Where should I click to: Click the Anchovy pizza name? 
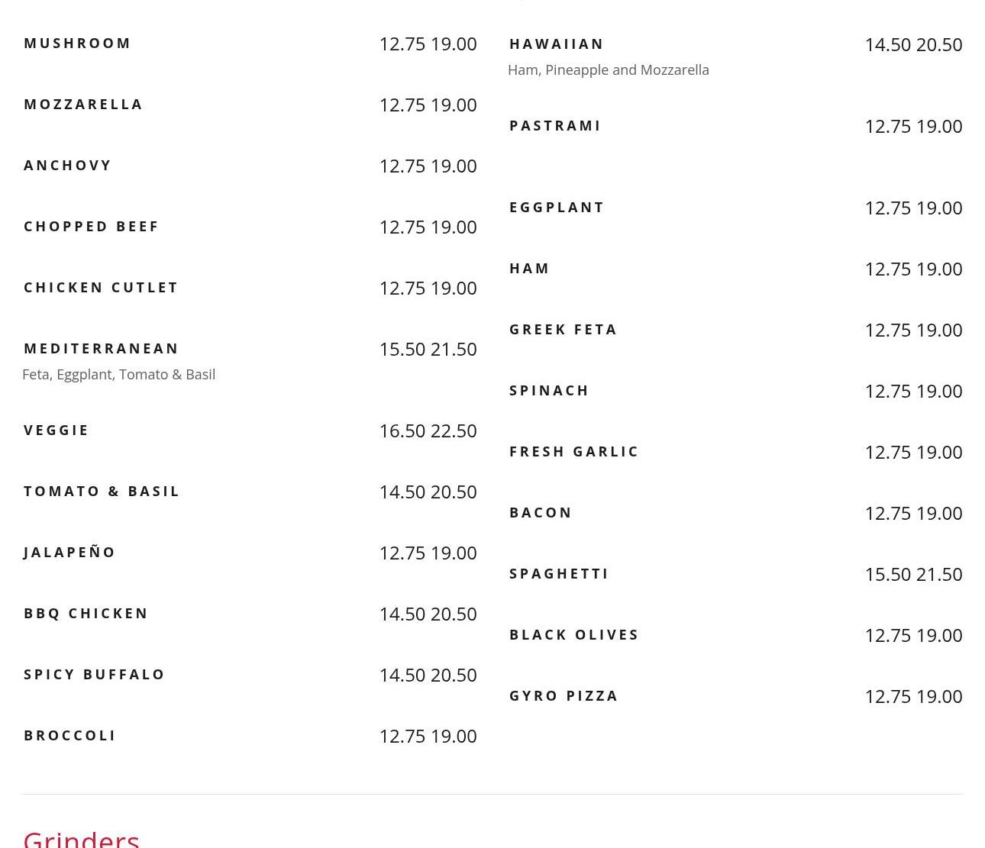pyautogui.click(x=67, y=166)
